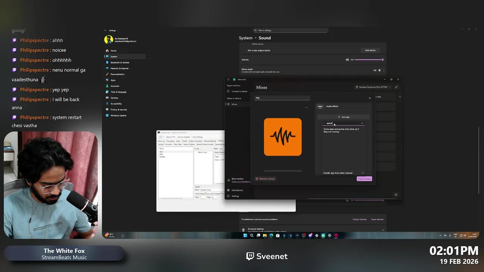This screenshot has width=484, height=272.
Task: Open the weather widget on taskbar
Action: [x=110, y=235]
